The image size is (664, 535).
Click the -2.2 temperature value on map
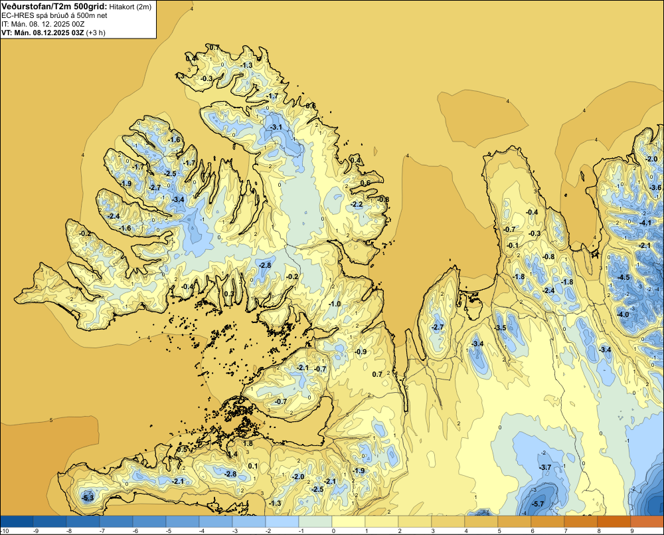point(357,204)
